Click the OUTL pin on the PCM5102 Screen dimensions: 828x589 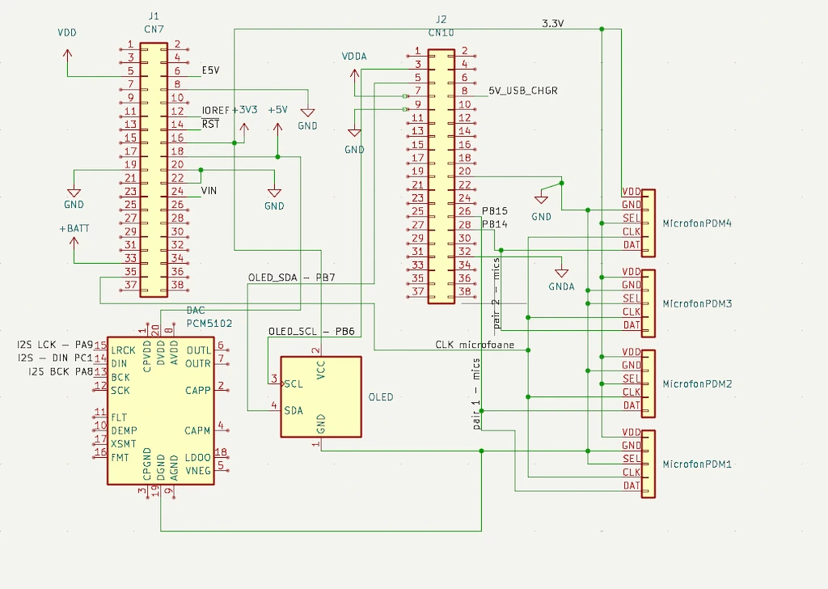(199, 350)
